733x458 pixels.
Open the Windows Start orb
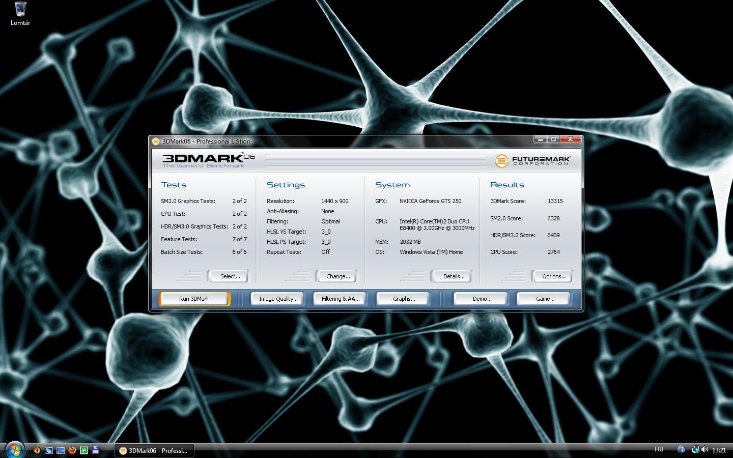pos(15,450)
